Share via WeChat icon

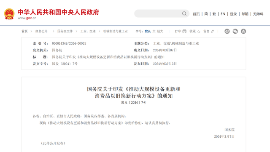click(x=235, y=31)
